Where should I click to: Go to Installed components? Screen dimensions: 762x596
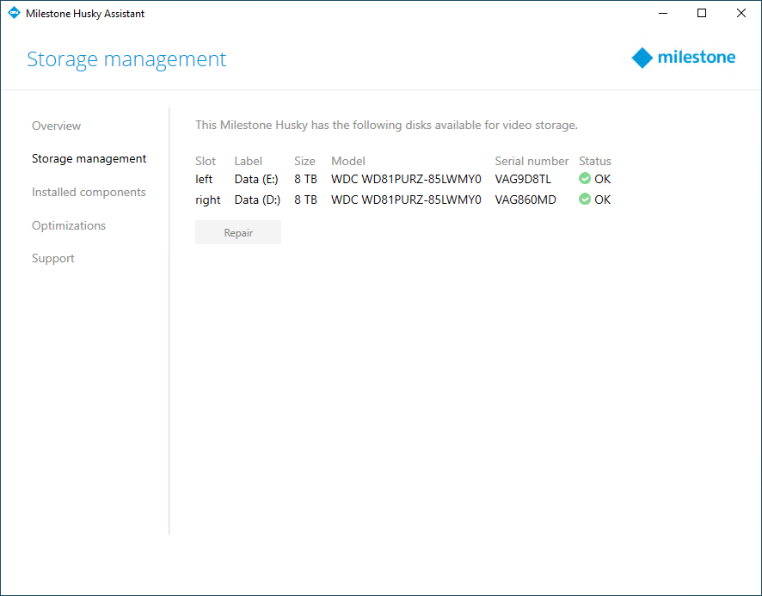(x=89, y=192)
